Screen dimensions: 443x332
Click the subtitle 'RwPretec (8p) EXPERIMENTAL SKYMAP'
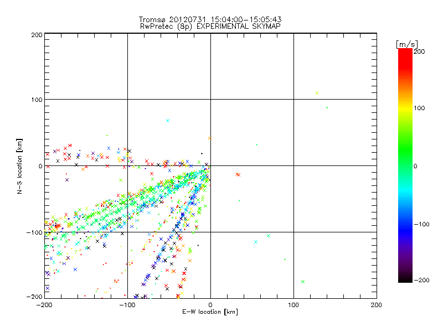(x=210, y=26)
